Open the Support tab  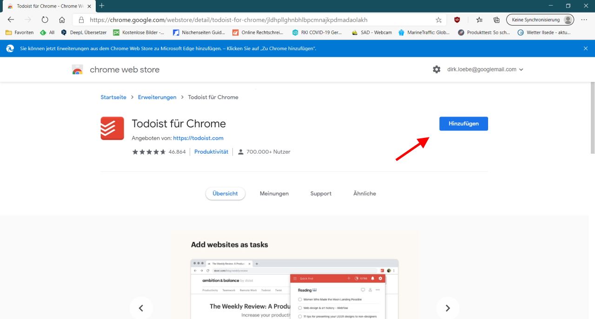320,193
